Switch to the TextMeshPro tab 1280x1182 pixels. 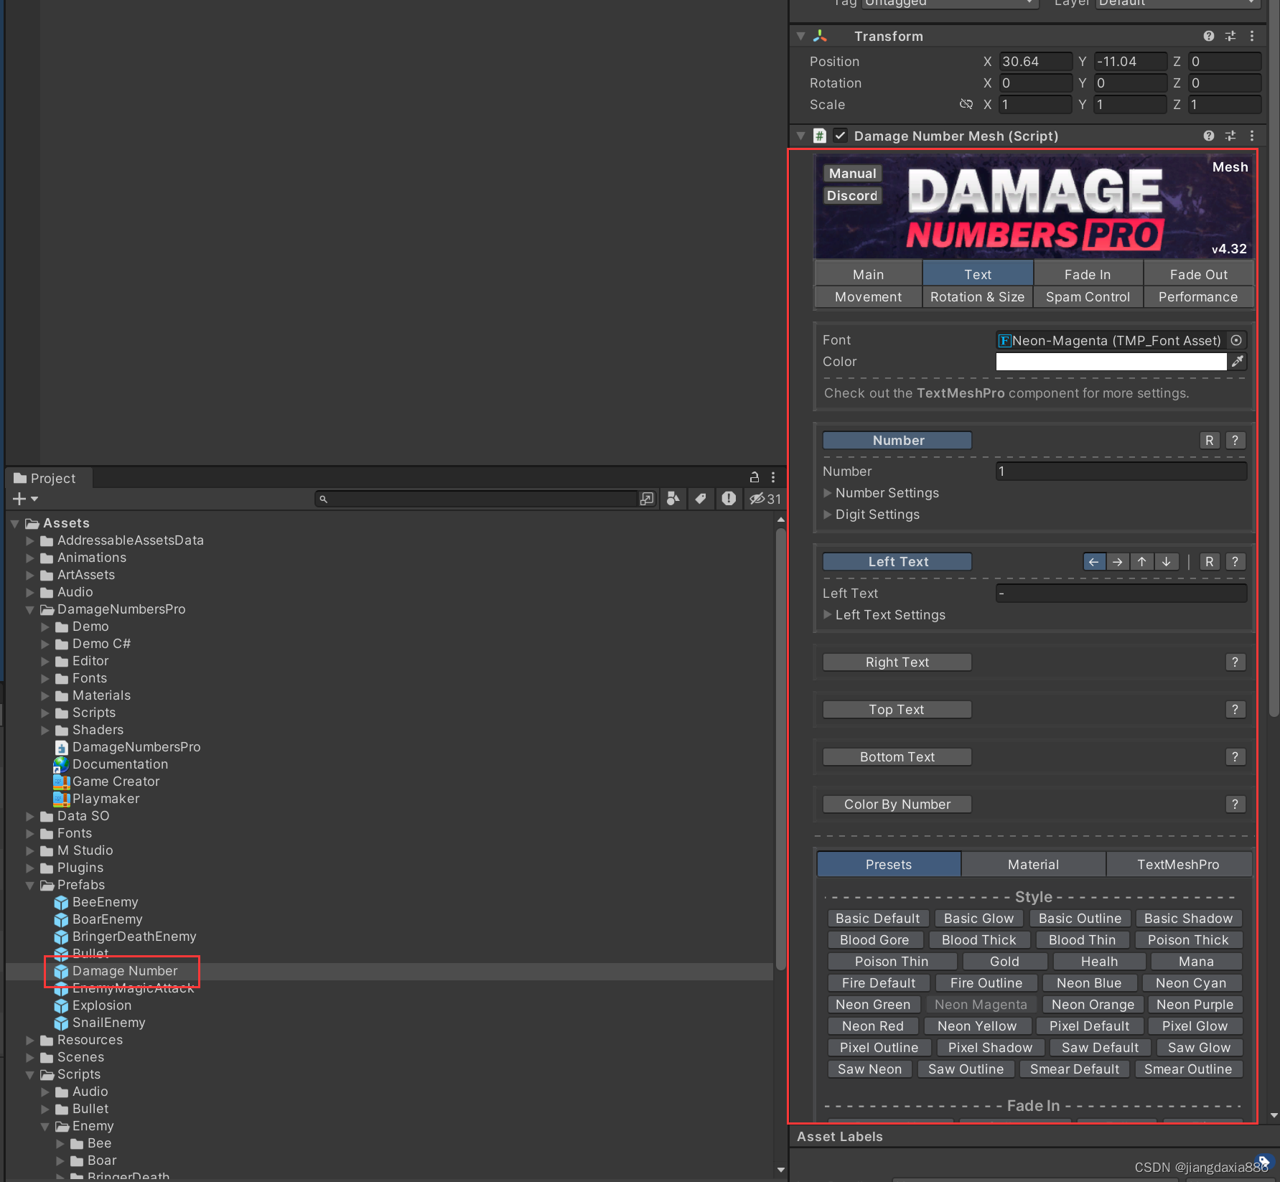click(1178, 864)
